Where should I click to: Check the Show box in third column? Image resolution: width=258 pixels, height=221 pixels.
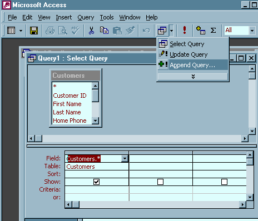point(224,182)
